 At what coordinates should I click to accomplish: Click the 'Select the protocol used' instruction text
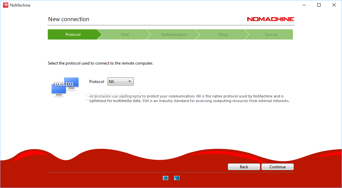click(x=100, y=63)
